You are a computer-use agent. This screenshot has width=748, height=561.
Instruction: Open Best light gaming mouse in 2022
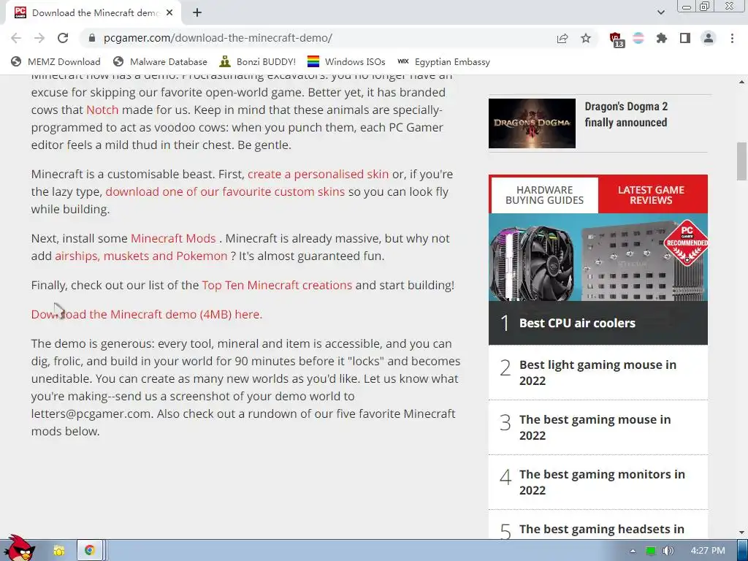598,373
